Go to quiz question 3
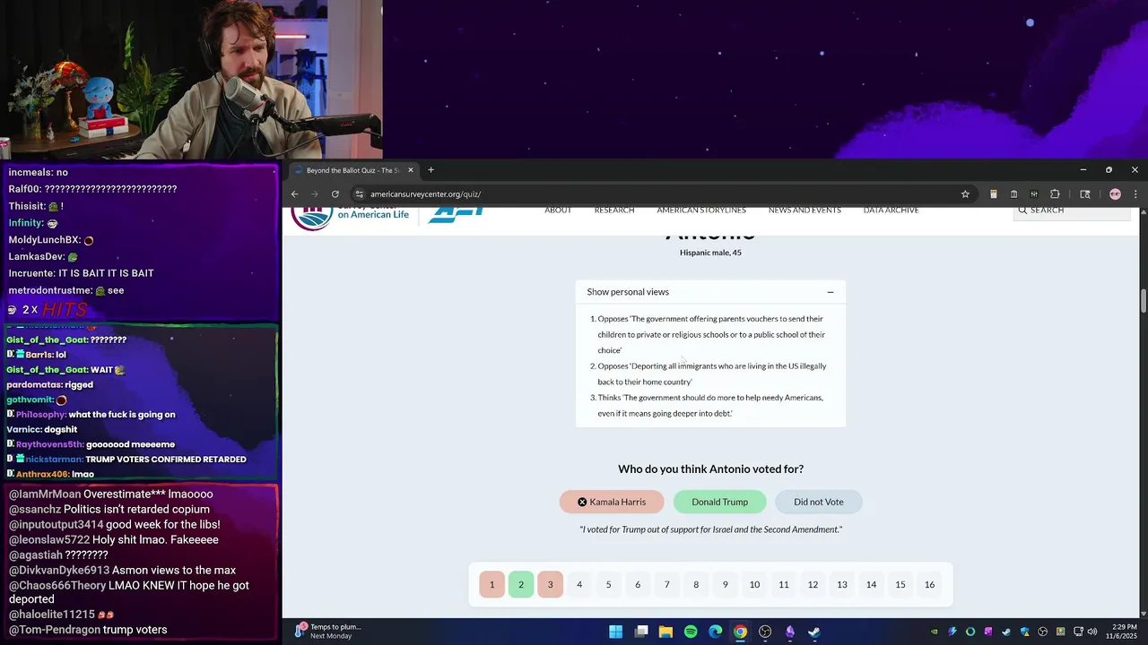Screen dimensions: 1148x645 (x=550, y=584)
